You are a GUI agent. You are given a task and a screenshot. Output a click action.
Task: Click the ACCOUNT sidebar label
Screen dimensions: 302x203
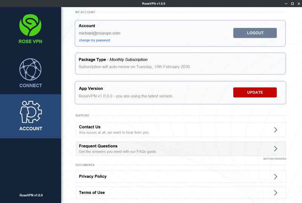pyautogui.click(x=31, y=129)
